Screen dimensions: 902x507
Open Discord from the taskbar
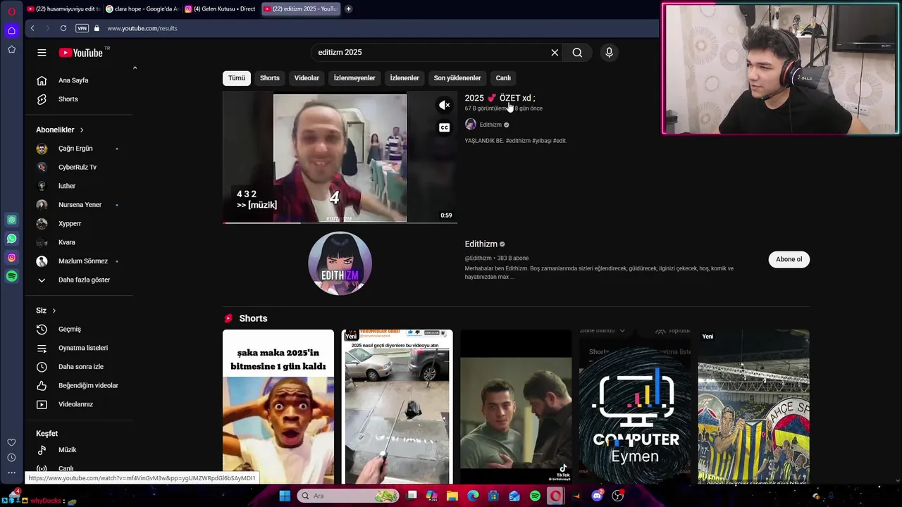pyautogui.click(x=598, y=496)
